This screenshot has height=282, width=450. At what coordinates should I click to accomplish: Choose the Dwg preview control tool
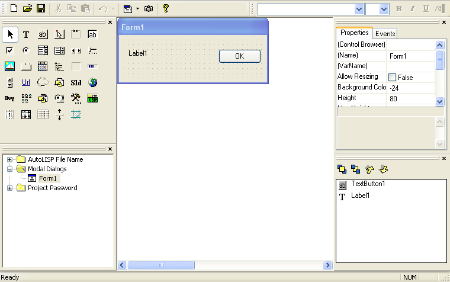[x=9, y=98]
